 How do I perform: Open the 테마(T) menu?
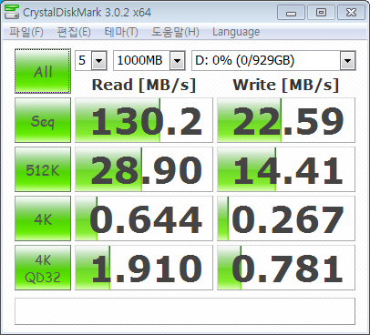(121, 32)
